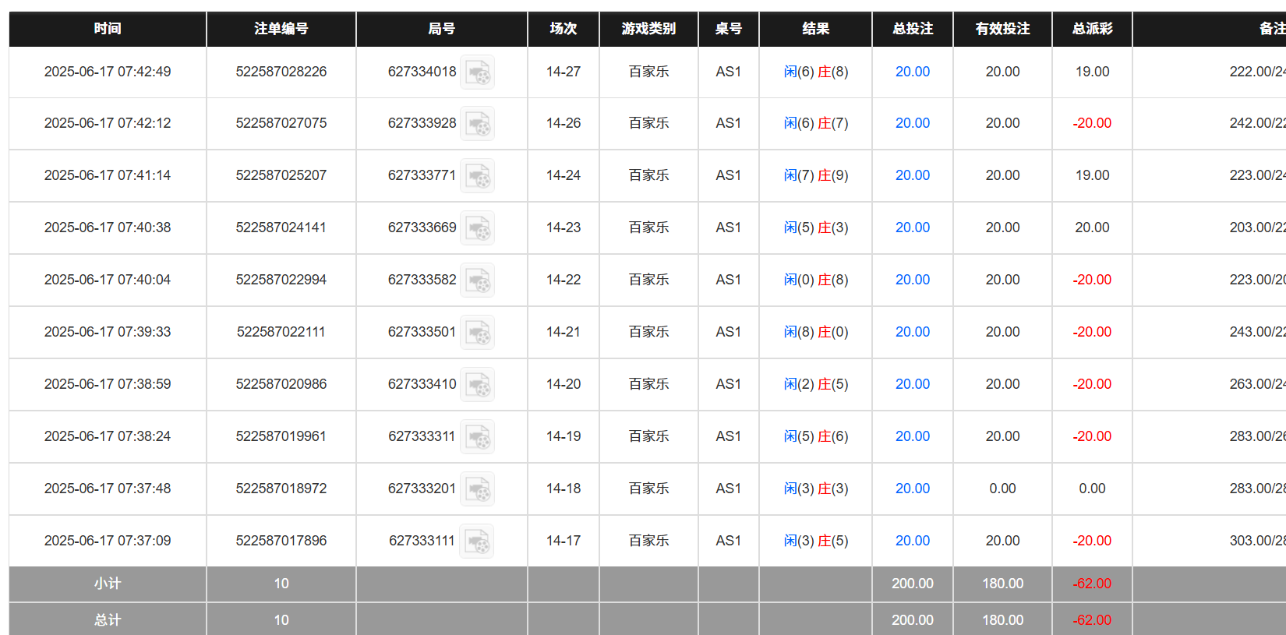This screenshot has width=1286, height=635.
Task: Click blue 20.00 total bet at 07:42:49
Action: click(x=912, y=72)
